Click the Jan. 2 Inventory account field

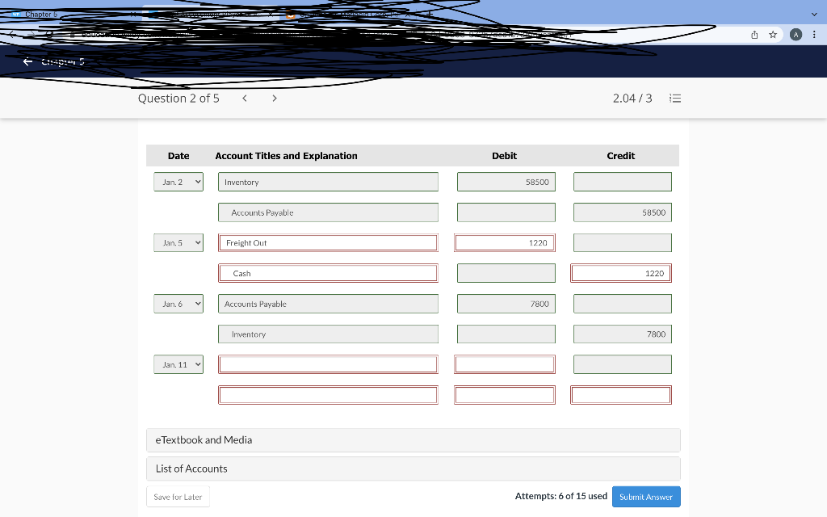point(328,182)
